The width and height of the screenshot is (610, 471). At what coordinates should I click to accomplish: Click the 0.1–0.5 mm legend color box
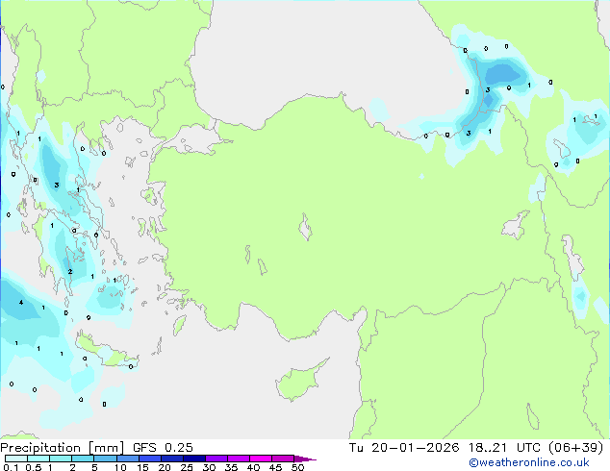coord(16,459)
